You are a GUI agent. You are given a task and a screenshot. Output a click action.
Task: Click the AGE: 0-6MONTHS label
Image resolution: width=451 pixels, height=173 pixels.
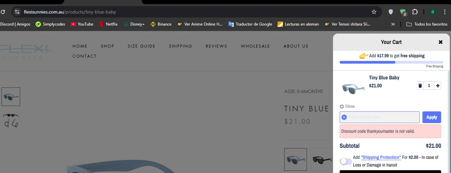(x=304, y=91)
